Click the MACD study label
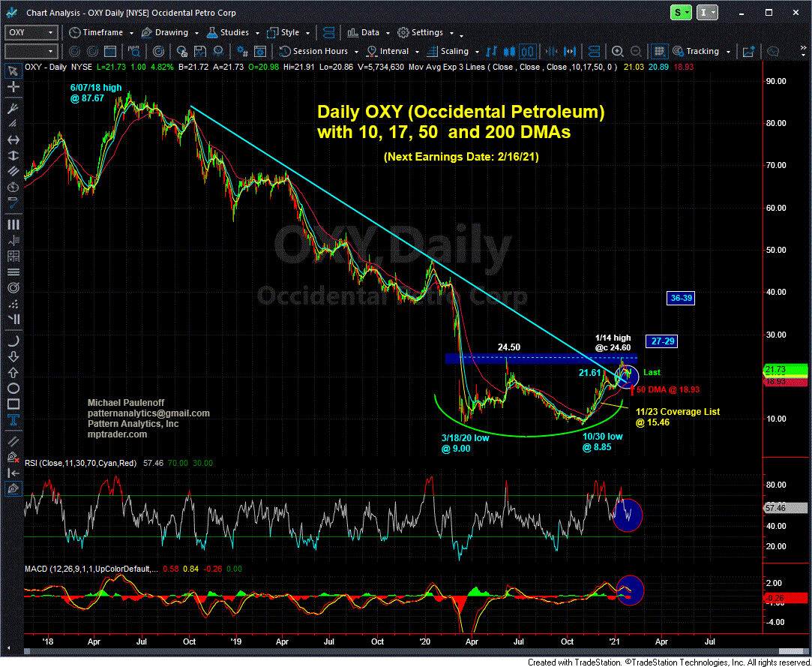 91,569
